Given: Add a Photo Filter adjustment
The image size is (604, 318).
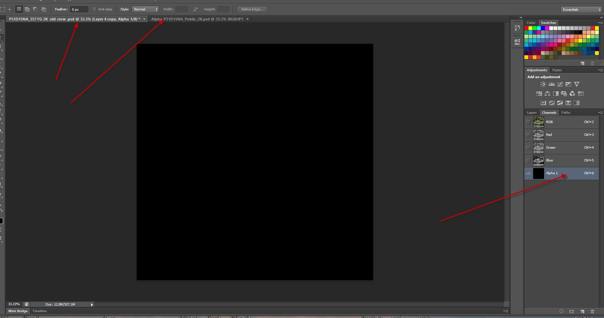Looking at the screenshot, I should click(564, 94).
